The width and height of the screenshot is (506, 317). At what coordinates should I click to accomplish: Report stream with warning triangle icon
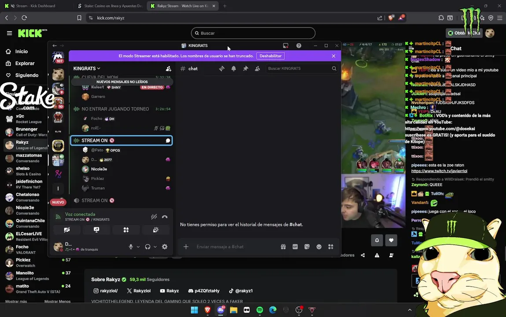click(x=377, y=255)
